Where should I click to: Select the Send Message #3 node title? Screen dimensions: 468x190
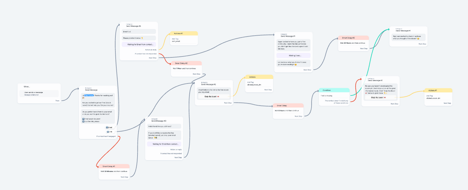tap(159, 121)
